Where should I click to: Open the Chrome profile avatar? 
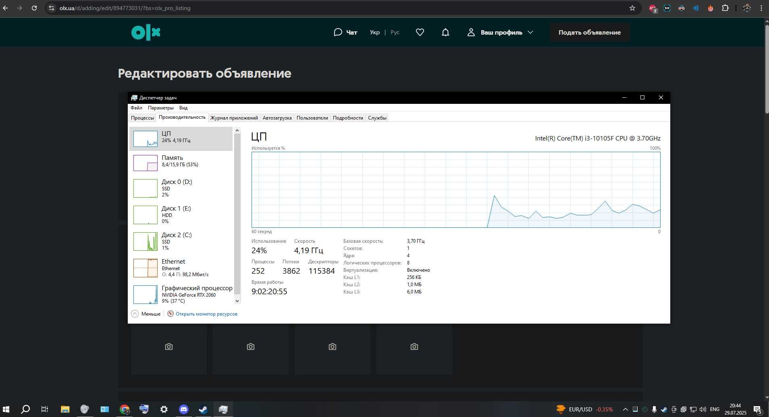tap(747, 8)
